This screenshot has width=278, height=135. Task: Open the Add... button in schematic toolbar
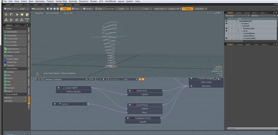[131, 79]
